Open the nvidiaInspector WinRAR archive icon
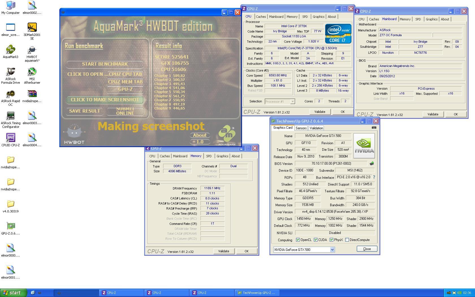This screenshot has width=475, height=297. pyautogui.click(x=32, y=96)
